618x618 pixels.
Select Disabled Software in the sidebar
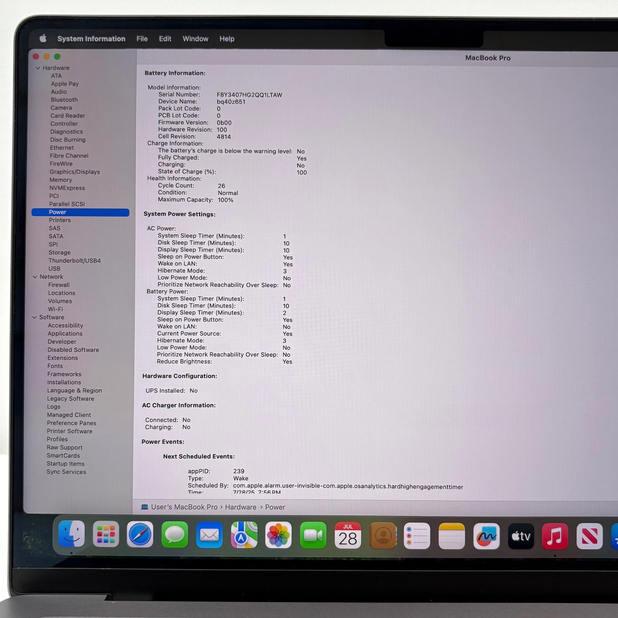tap(73, 350)
